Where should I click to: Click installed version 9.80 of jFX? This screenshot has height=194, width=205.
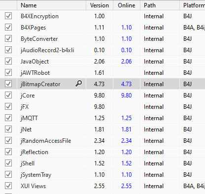pyautogui.click(x=100, y=107)
